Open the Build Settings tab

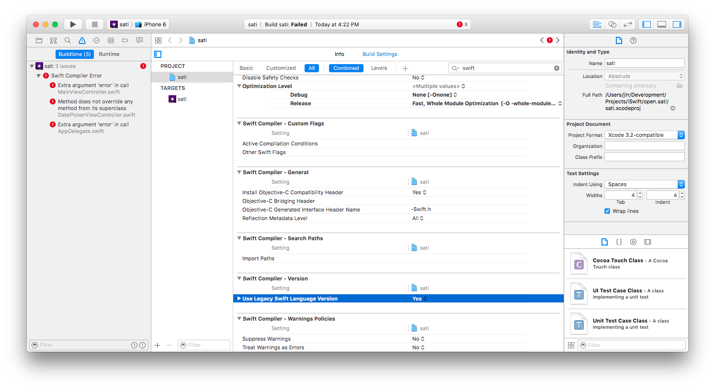380,54
